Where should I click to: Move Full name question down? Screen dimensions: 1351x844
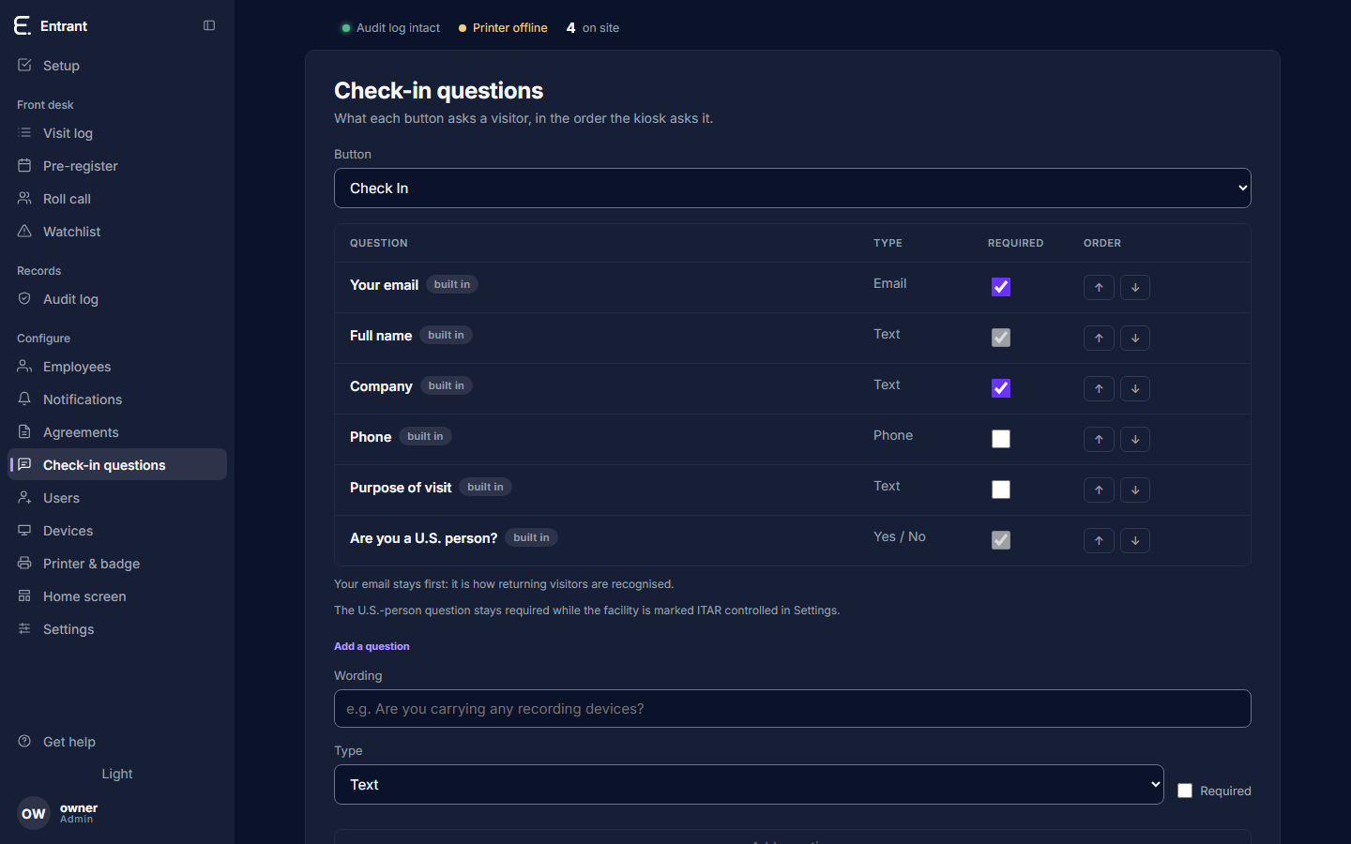(1135, 338)
